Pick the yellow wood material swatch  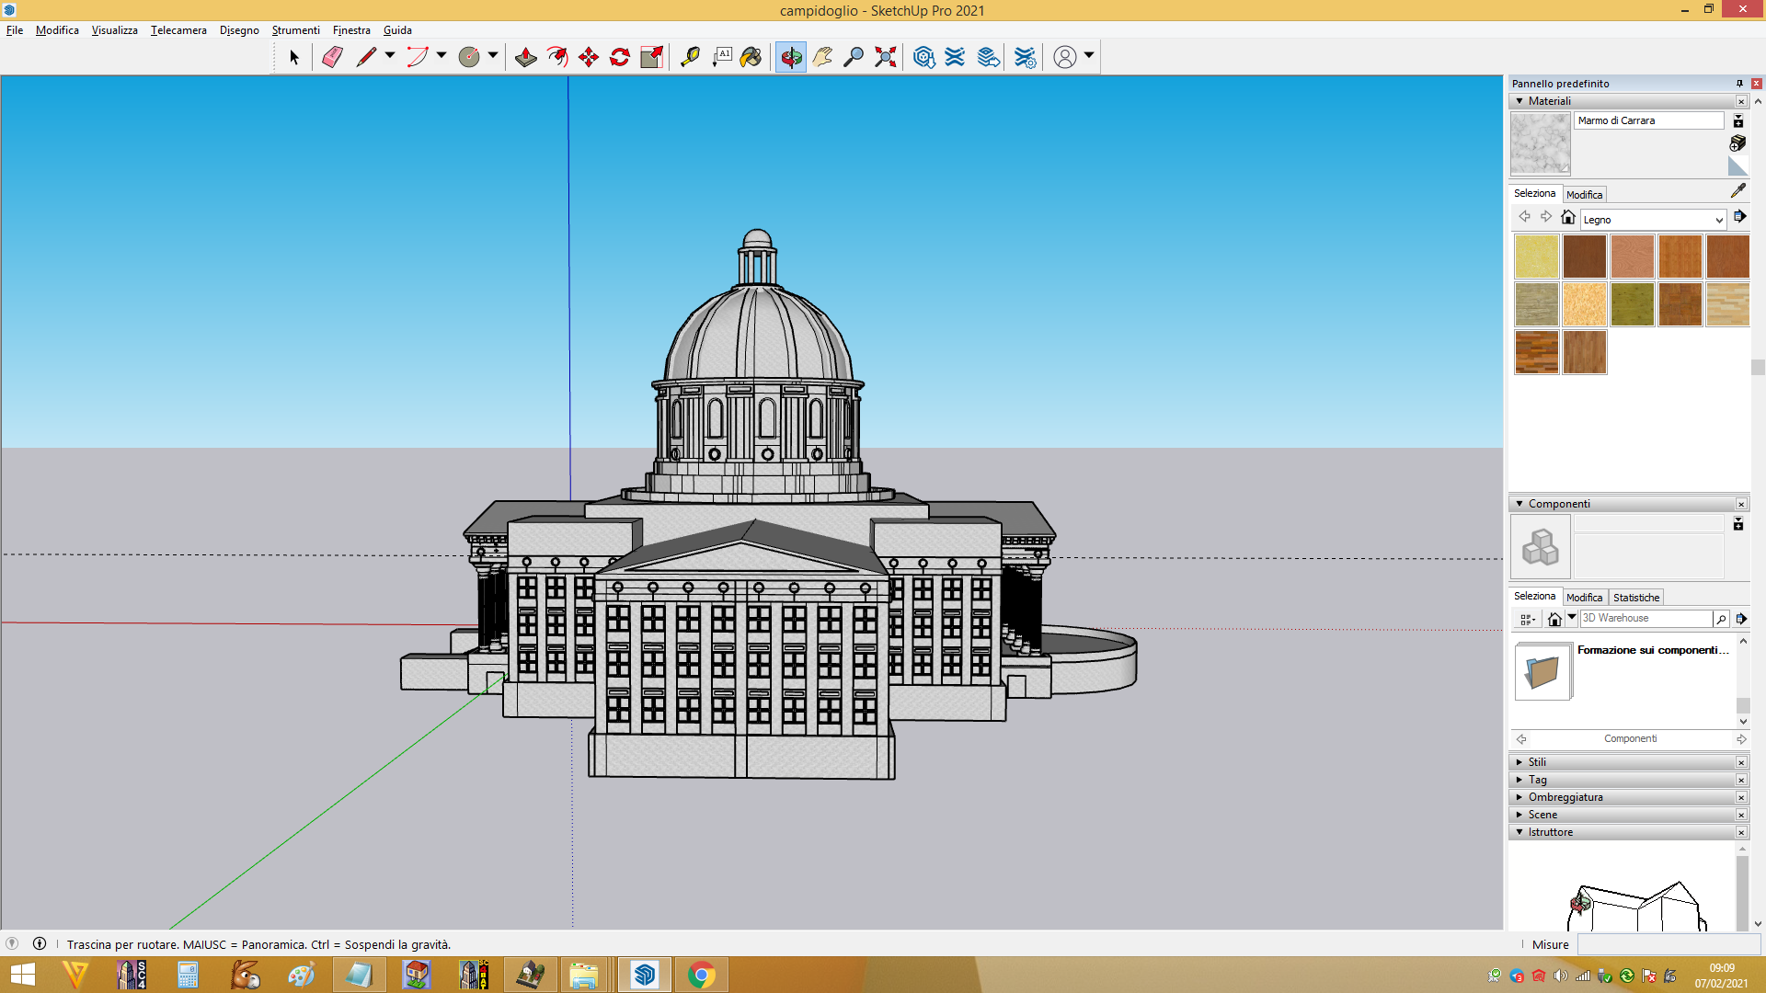pyautogui.click(x=1536, y=257)
